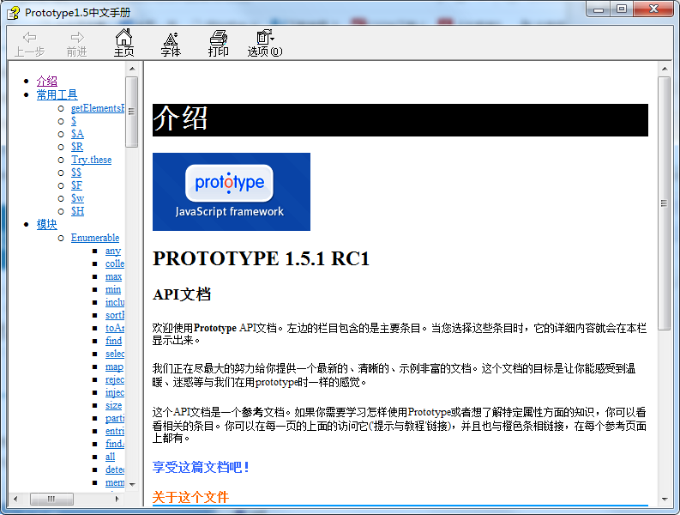Screen dimensions: 680x515
Task: Open the $A utility link
Action: (x=77, y=134)
